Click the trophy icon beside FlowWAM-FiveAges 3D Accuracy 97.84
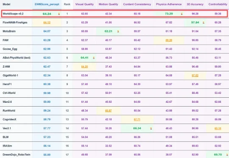Screen dimensions: 229x158 (204, 23)
